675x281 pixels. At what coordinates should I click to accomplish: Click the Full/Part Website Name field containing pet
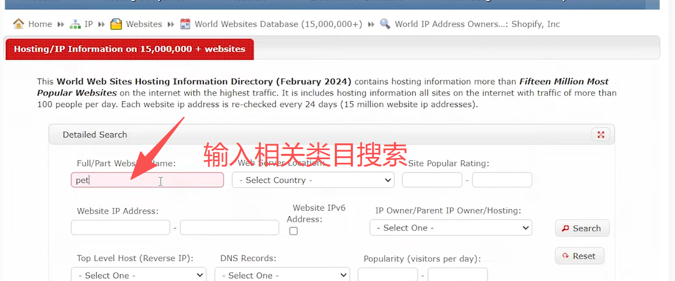pyautogui.click(x=147, y=180)
